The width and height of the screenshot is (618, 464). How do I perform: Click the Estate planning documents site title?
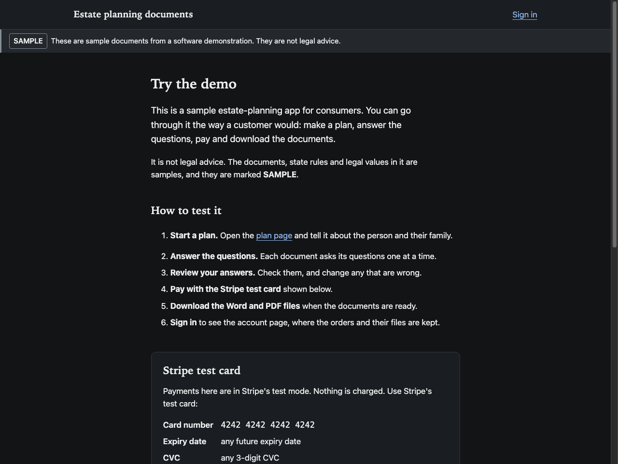pyautogui.click(x=133, y=14)
